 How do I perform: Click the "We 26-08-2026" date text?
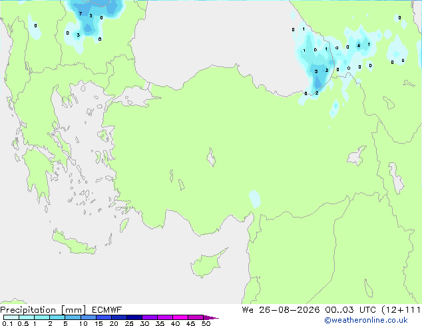(281, 310)
